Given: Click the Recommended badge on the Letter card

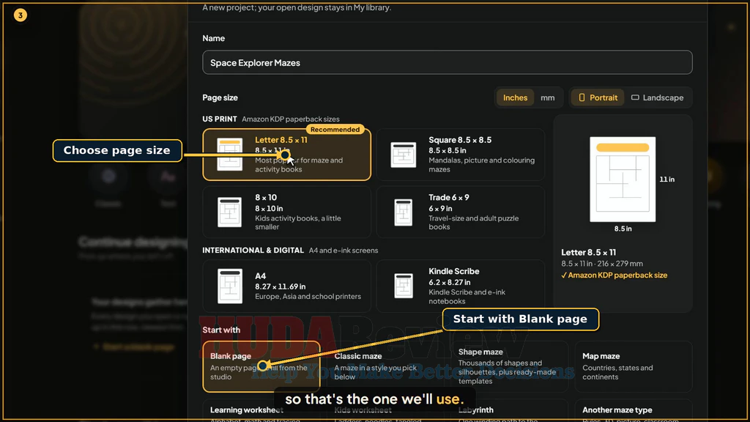Looking at the screenshot, I should click(x=335, y=129).
